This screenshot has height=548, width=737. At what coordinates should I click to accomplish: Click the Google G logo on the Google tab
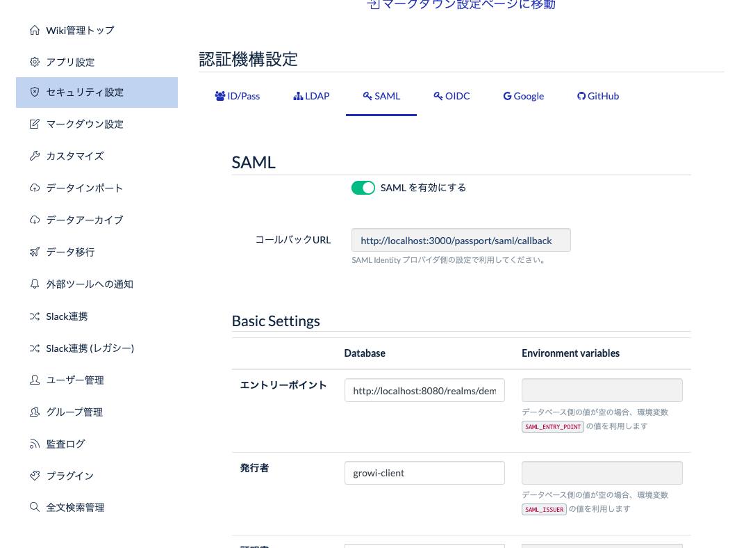point(506,95)
